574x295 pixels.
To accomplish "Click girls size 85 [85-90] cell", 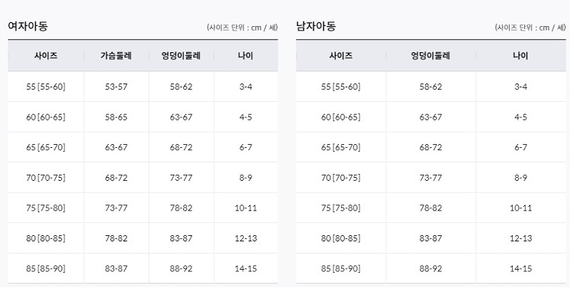I will (46, 269).
